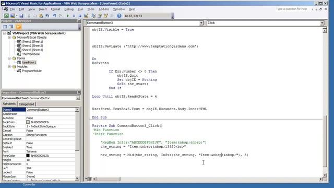This screenshot has width=334, height=188.
Task: Open the Help menu
Action: coord(132,9)
